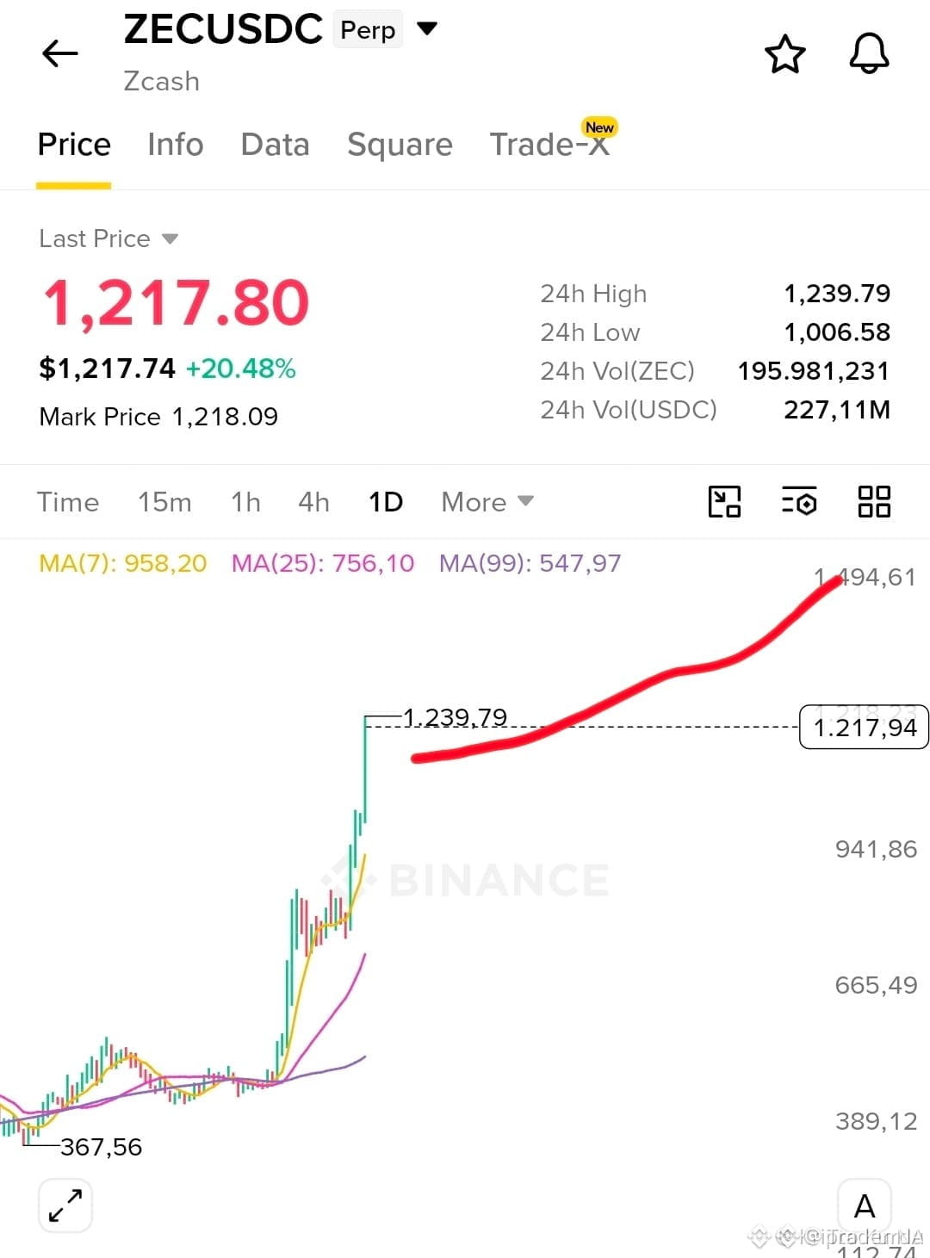Open the Last Price type dropdown
The height and width of the screenshot is (1258, 930).
click(108, 239)
